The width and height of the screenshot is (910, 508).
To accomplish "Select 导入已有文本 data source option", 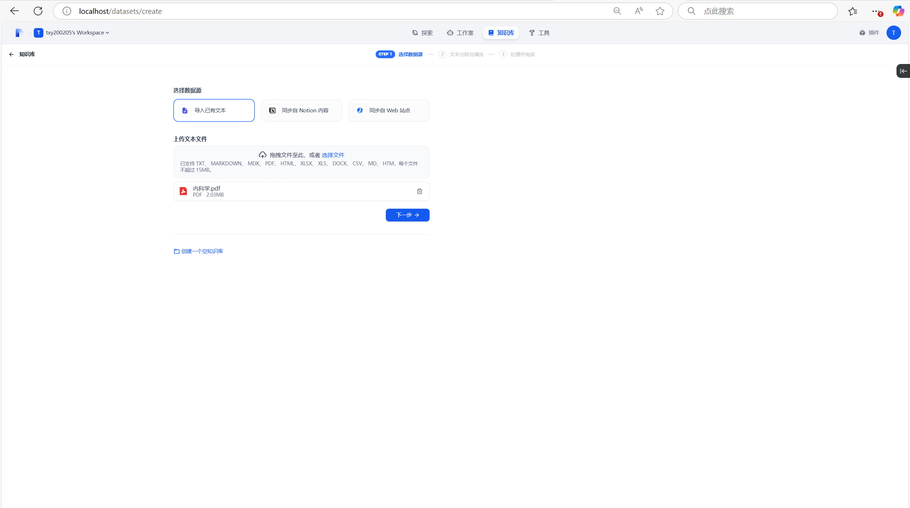I will (214, 111).
